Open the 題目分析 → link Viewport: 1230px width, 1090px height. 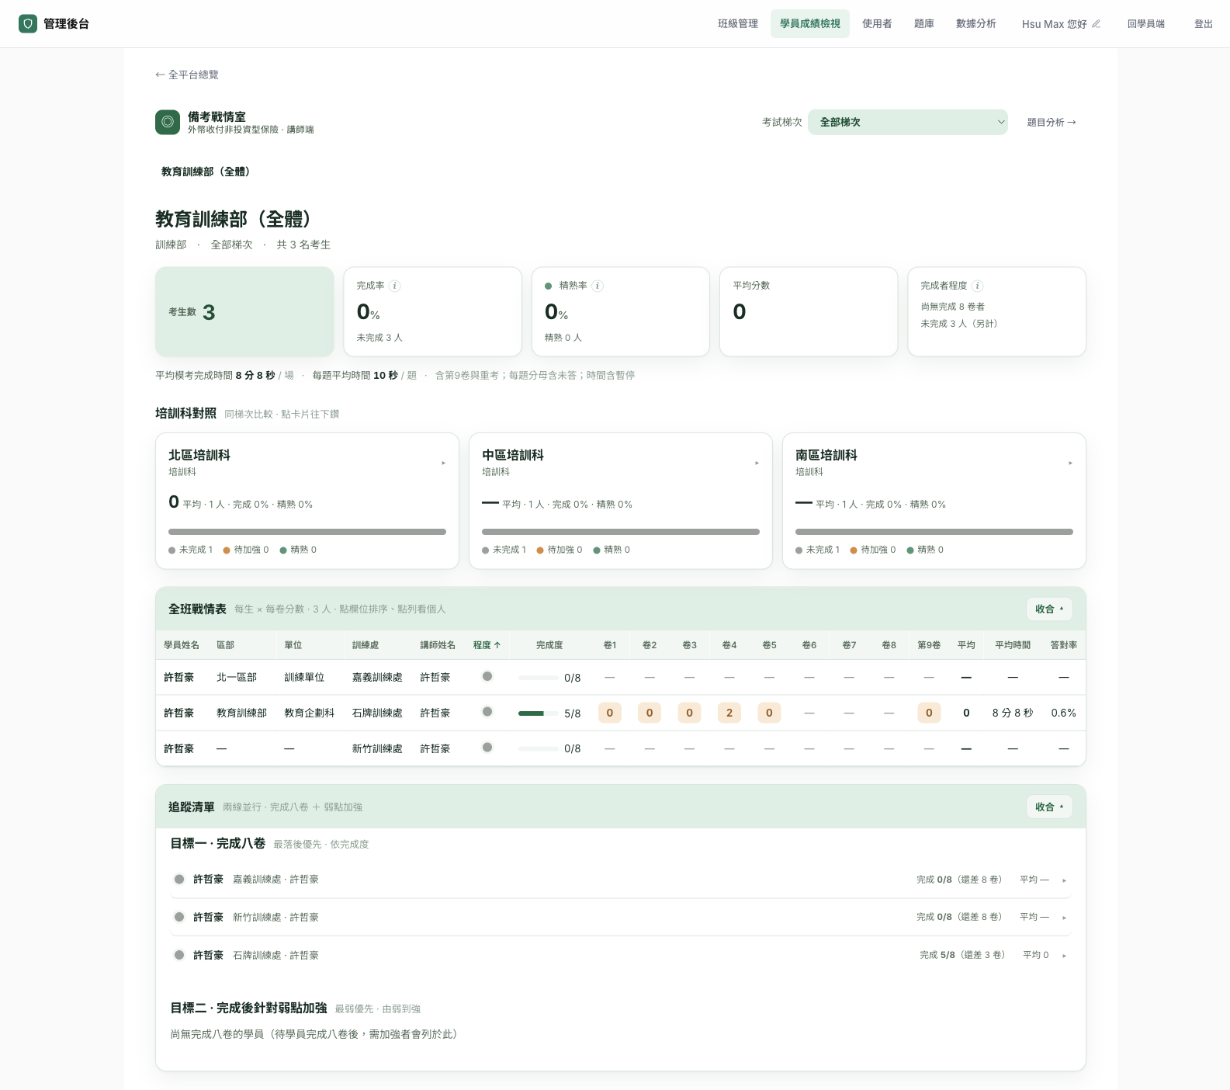pos(1052,122)
